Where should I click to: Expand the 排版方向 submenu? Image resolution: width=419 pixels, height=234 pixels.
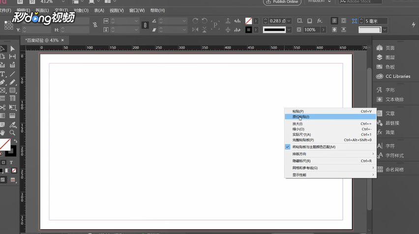pyautogui.click(x=330, y=154)
